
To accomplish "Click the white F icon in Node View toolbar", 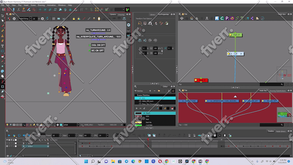I will [x=217, y=19].
